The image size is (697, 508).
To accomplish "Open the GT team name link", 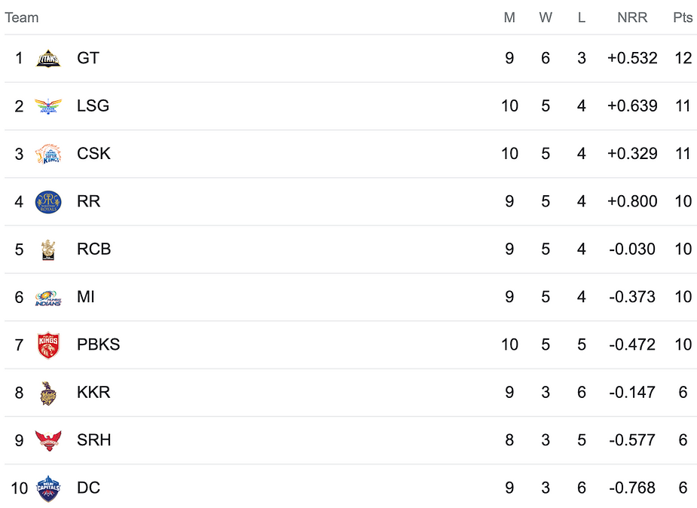I will click(88, 58).
